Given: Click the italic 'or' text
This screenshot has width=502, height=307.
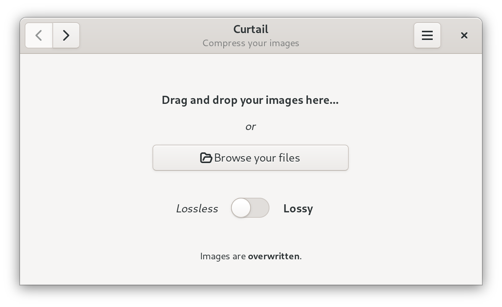Looking at the screenshot, I should 251,127.
